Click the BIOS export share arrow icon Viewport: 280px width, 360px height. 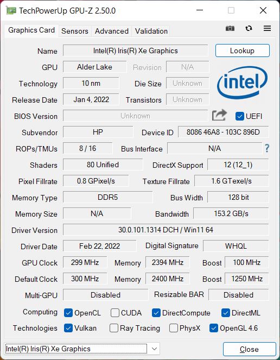pyautogui.click(x=219, y=115)
